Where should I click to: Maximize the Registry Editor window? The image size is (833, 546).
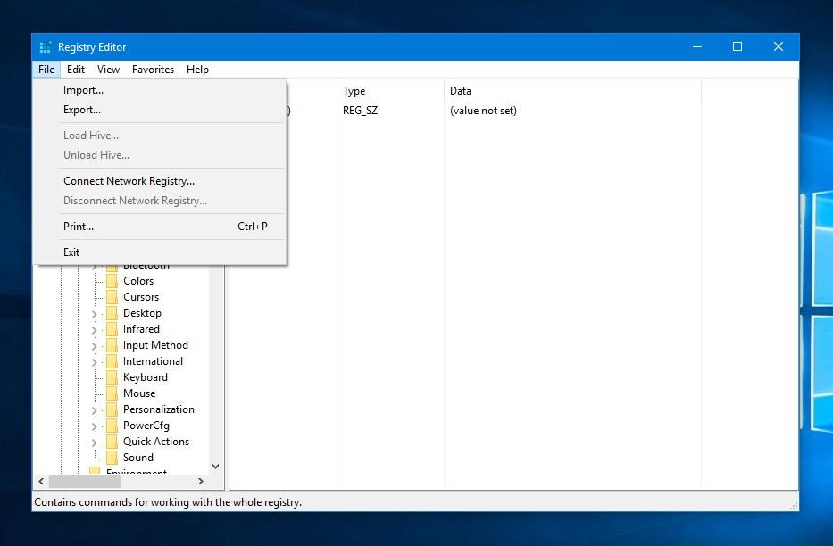[737, 46]
